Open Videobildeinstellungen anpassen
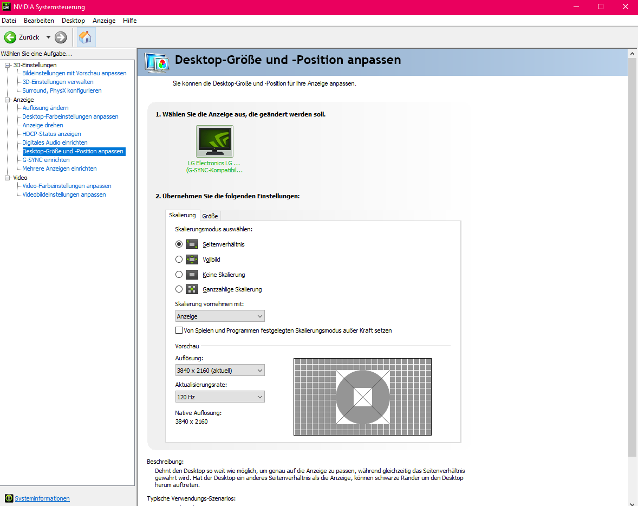Viewport: 638px width, 506px height. 64,194
